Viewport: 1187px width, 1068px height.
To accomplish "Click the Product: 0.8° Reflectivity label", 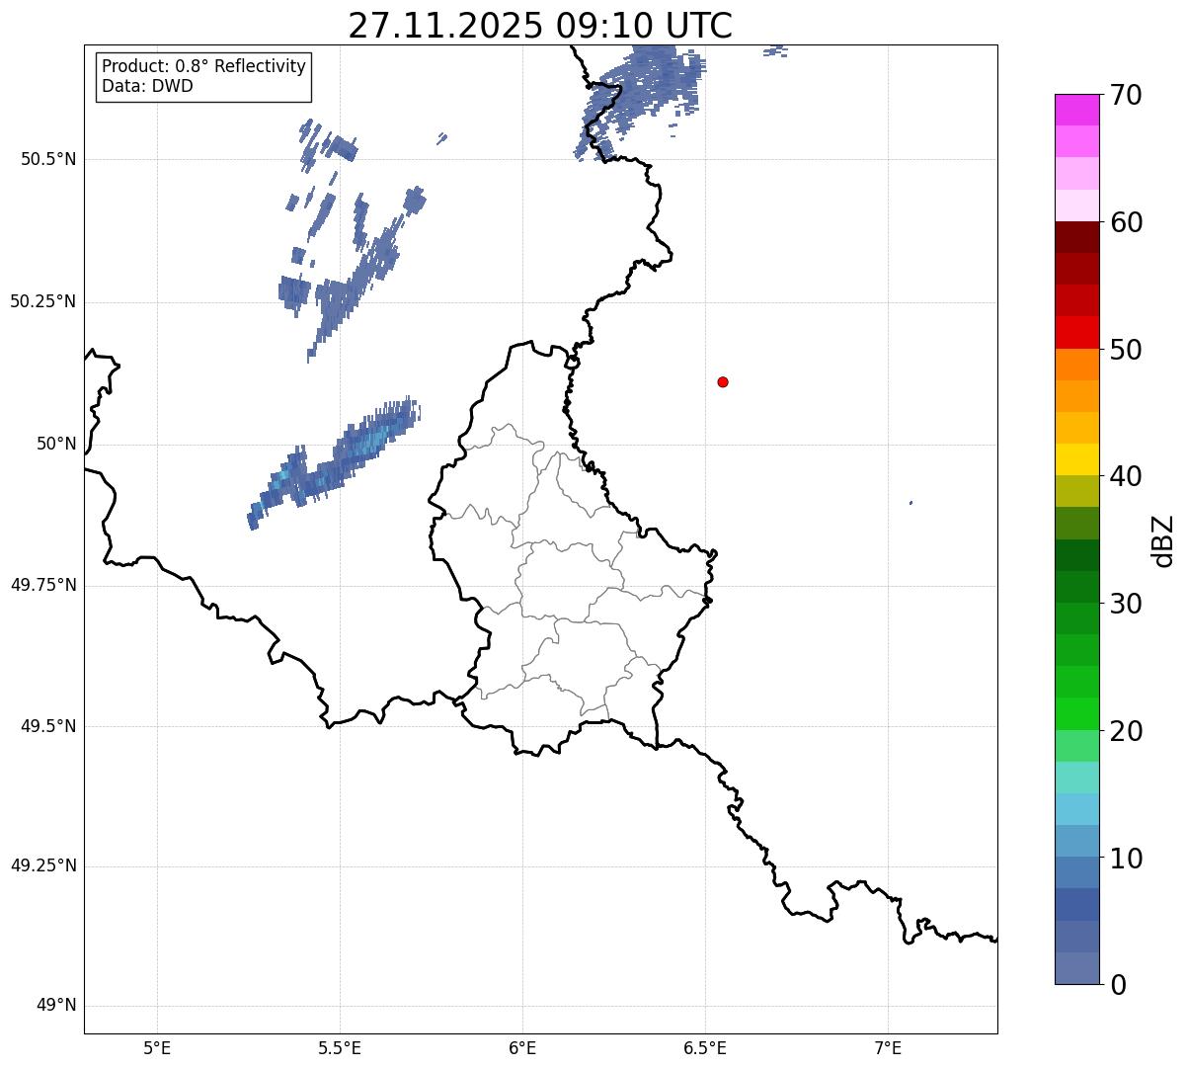I will [204, 66].
